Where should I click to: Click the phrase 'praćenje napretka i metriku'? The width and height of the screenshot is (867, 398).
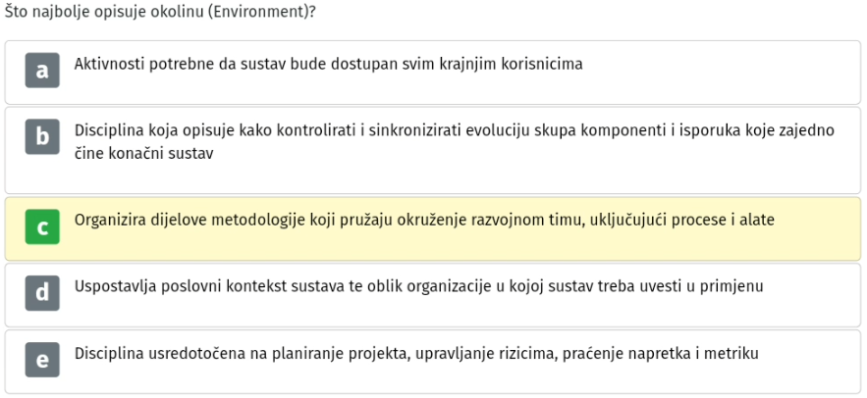pyautogui.click(x=660, y=353)
